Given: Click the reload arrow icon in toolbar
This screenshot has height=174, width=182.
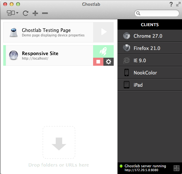Looking at the screenshot, I should 25,13.
